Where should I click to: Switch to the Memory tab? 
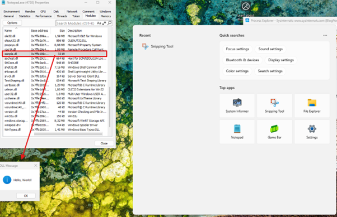[106, 16]
